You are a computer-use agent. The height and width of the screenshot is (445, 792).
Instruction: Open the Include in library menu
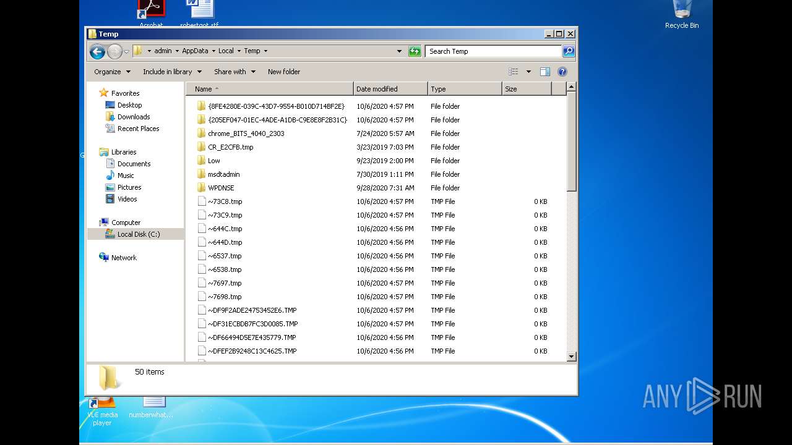tap(172, 72)
